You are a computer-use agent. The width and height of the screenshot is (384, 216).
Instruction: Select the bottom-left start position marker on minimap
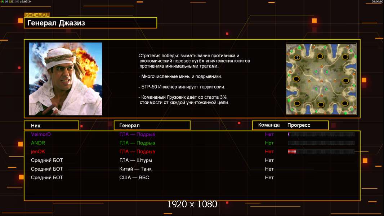297,103
